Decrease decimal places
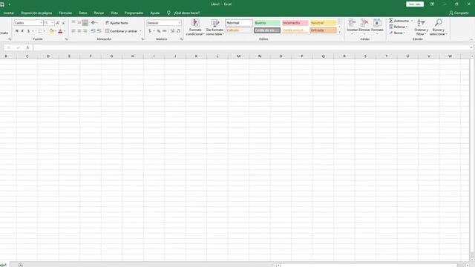Image resolution: width=475 pixels, height=267 pixels. coord(178,31)
